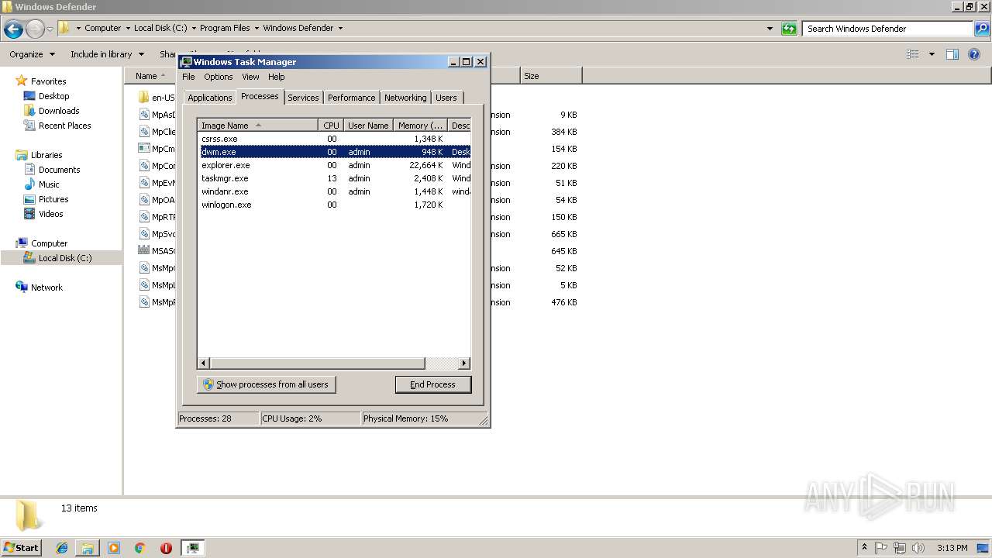The height and width of the screenshot is (558, 992).
Task: Switch to the Users tab
Action: point(446,98)
